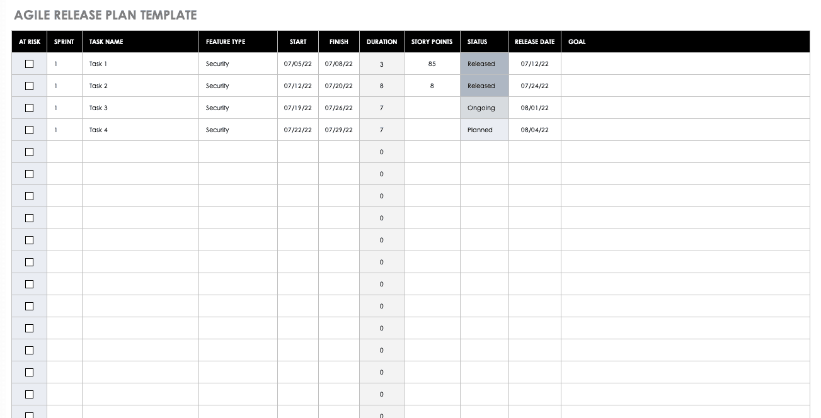Click the Task Name column header
This screenshot has height=418, width=821.
click(x=106, y=42)
